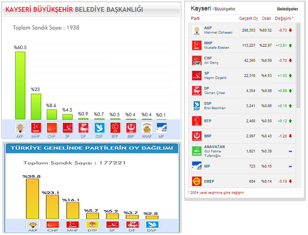Open candidate Mehmet Özhaseki's name link
This screenshot has width=308, height=235.
click(218, 33)
